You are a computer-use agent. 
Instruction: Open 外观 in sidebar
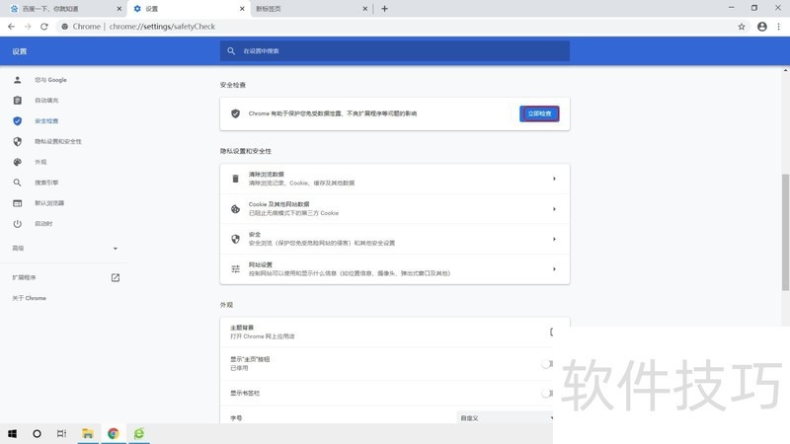[x=40, y=162]
